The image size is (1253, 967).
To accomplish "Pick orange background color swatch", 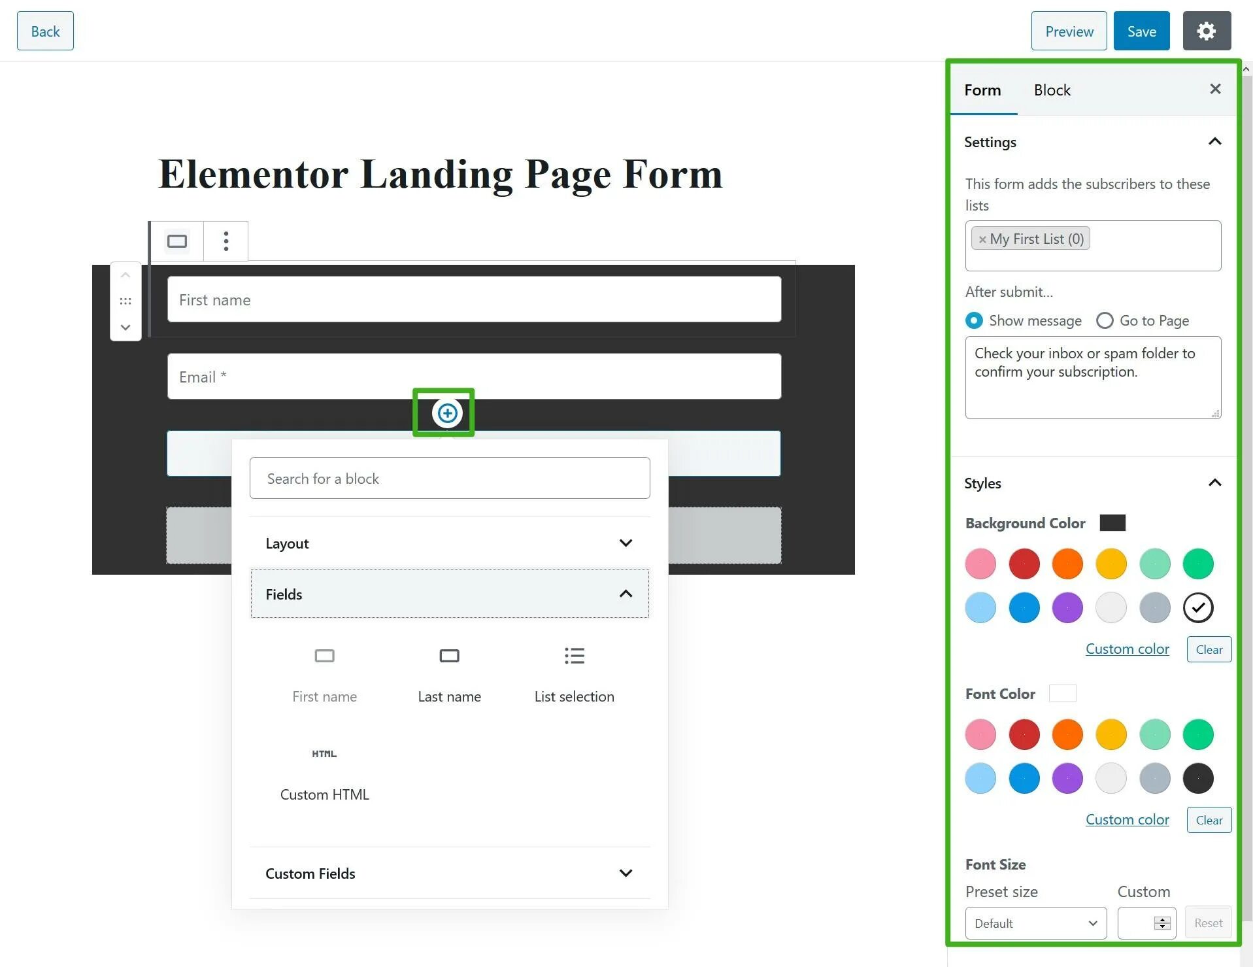I will 1067,564.
